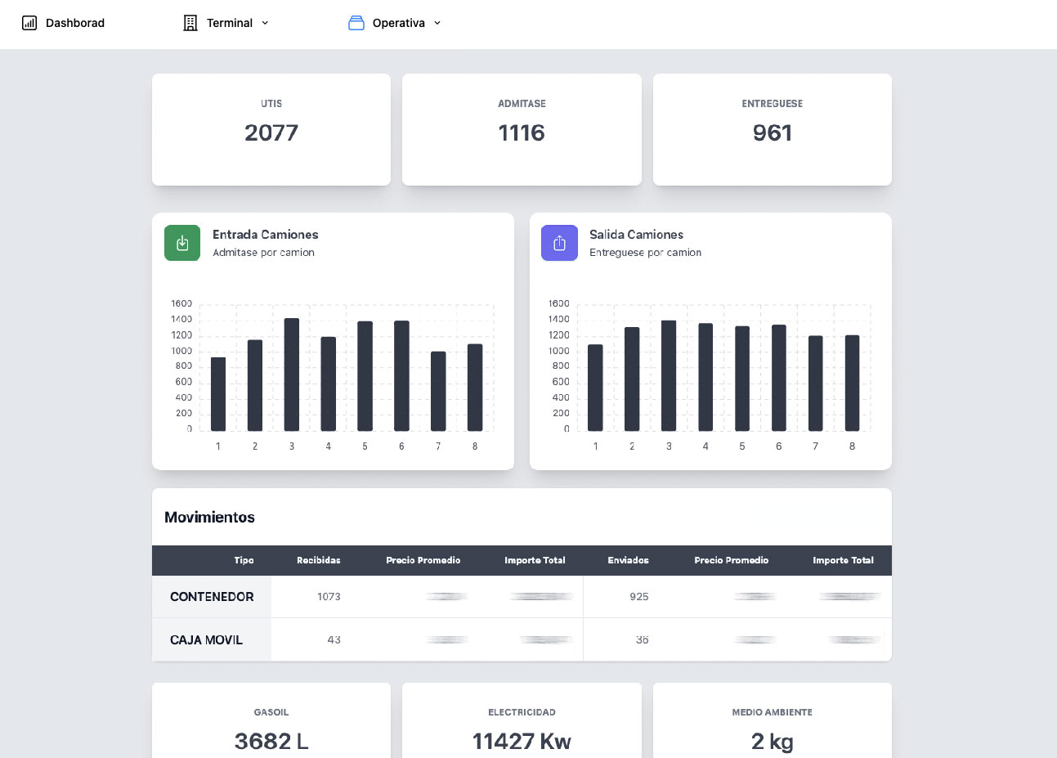Select the UTIS card value 2077
The height and width of the screenshot is (758, 1057).
pos(271,132)
